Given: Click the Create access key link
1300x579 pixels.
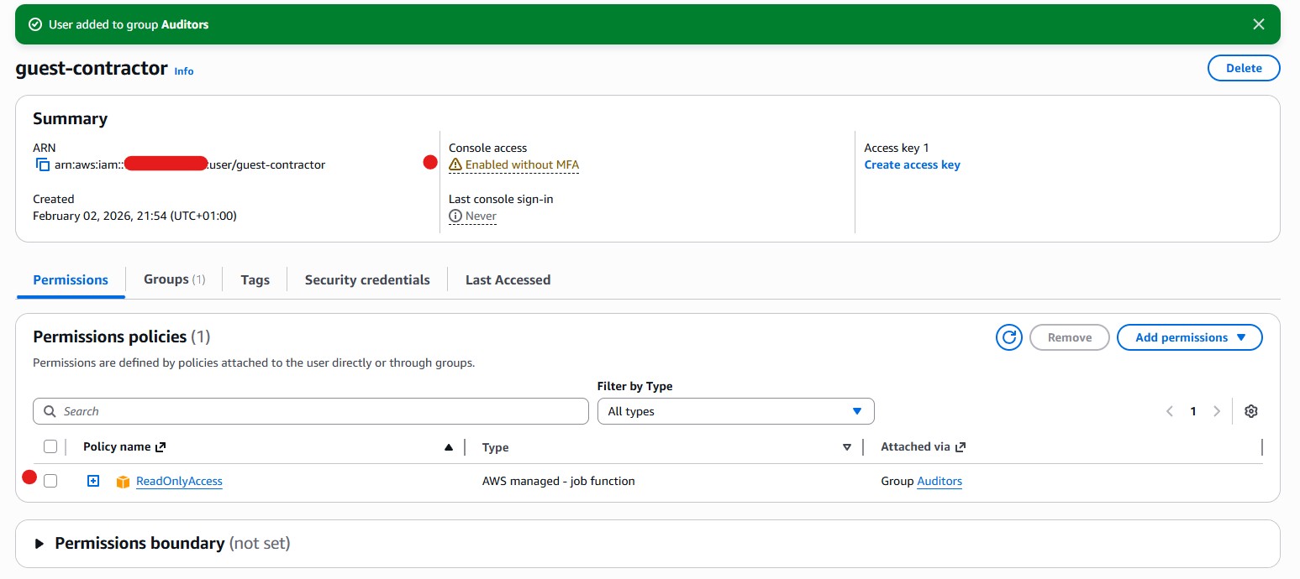Looking at the screenshot, I should tap(912, 165).
